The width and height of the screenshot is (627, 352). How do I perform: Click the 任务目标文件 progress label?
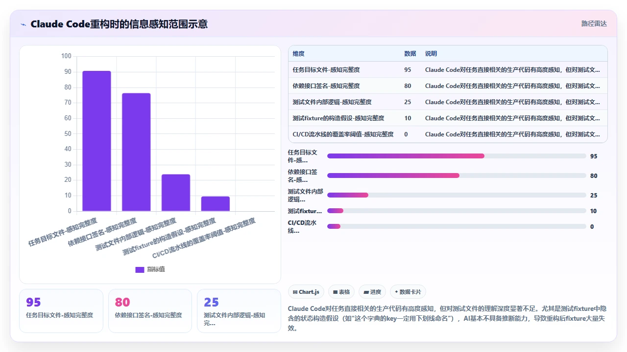(303, 156)
